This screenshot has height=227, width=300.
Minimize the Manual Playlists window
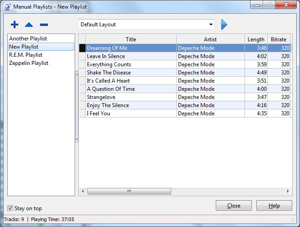(257, 5)
